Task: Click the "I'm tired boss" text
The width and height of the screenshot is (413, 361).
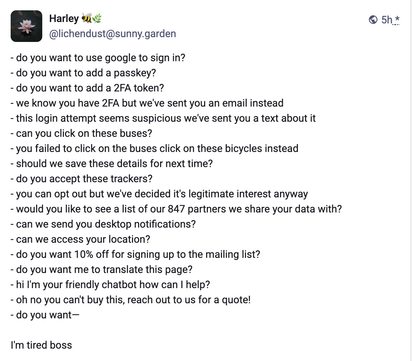Action: (41, 345)
